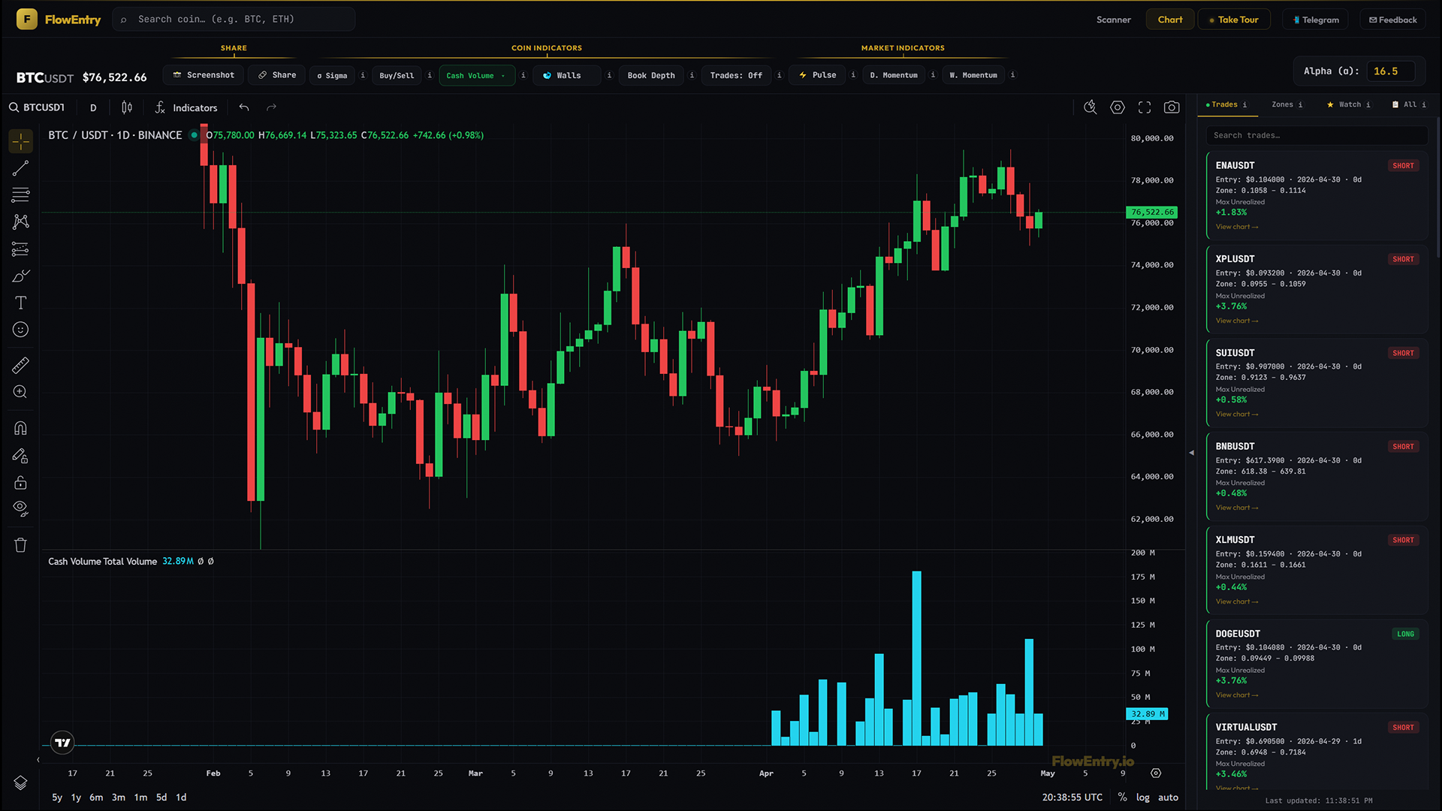
Task: Toggle percent scale on price axis
Action: pyautogui.click(x=1122, y=797)
